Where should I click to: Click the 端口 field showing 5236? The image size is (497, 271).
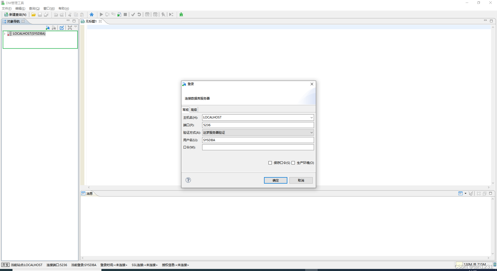pyautogui.click(x=258, y=125)
